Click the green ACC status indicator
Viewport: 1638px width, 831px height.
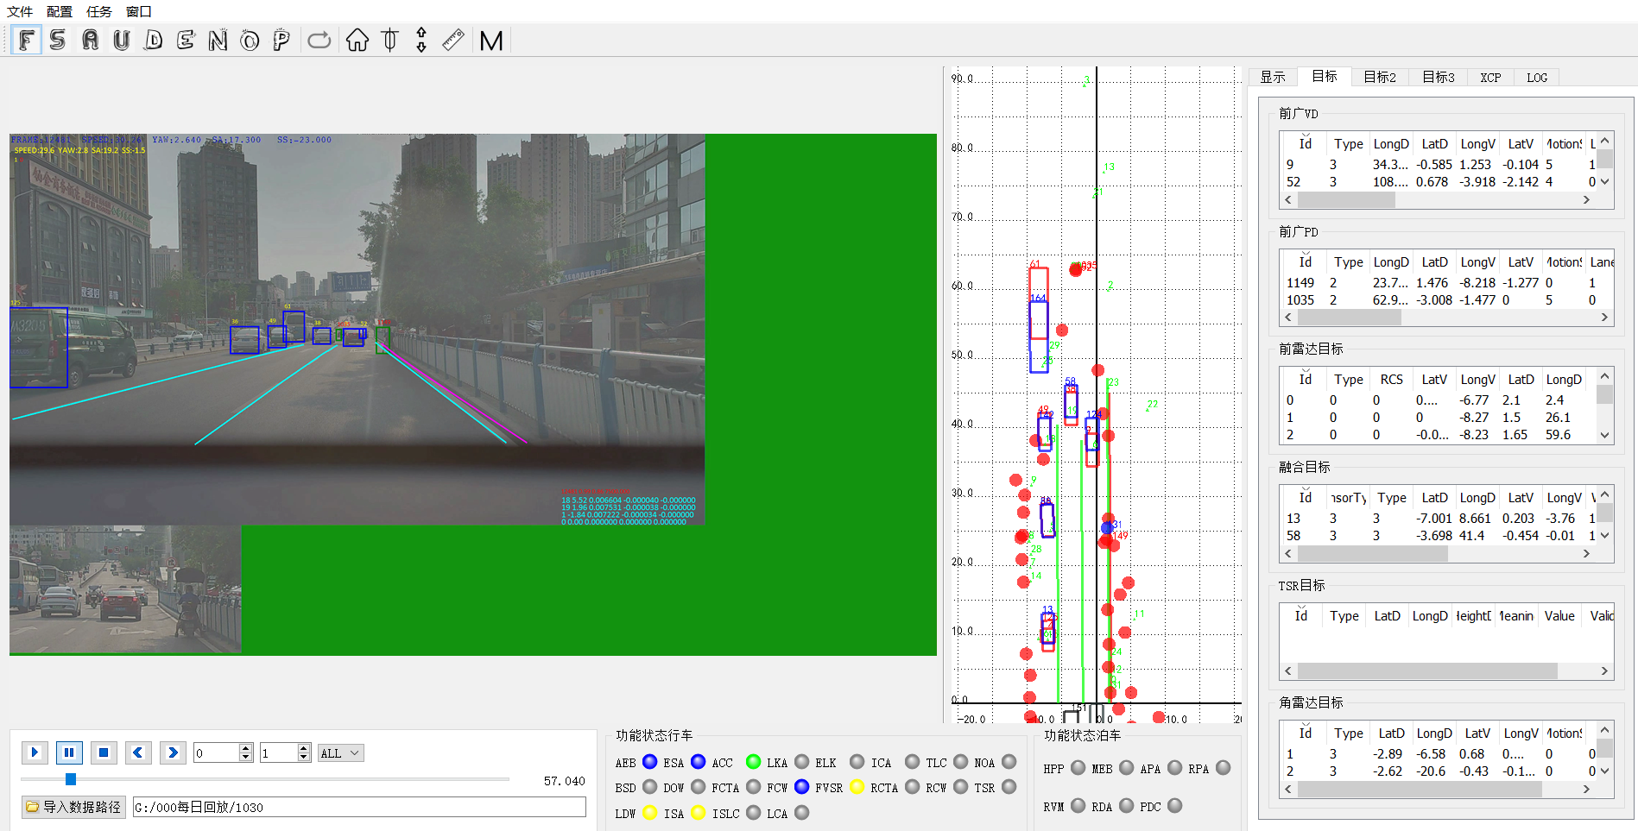point(754,762)
